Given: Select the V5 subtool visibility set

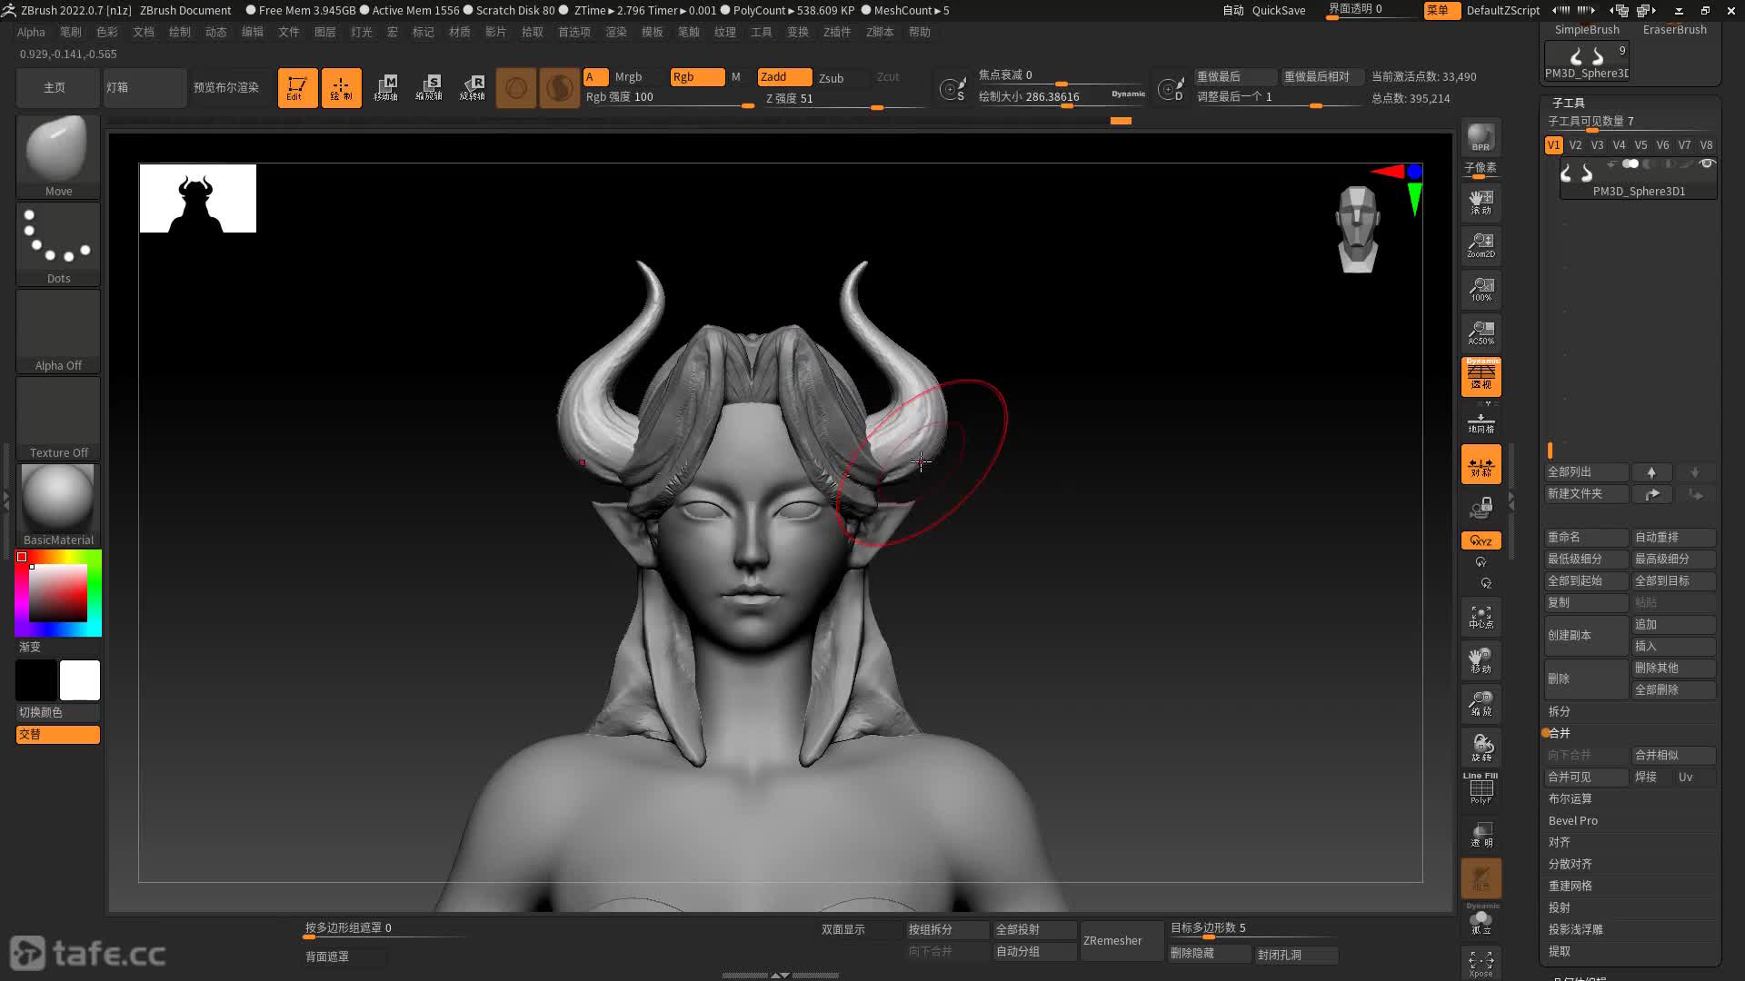Looking at the screenshot, I should coord(1640,145).
